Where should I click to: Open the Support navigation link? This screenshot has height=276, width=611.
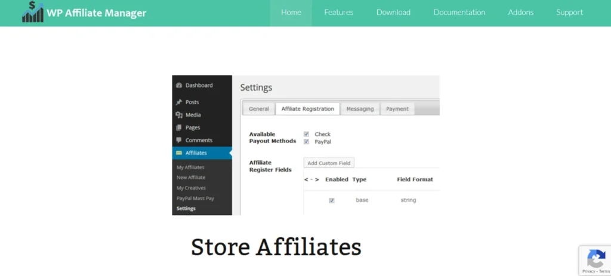tap(569, 13)
